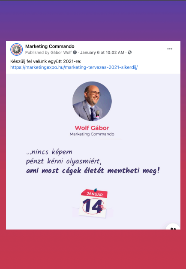Click the partially visible round button at corner
The width and height of the screenshot is (186, 269).
tap(173, 227)
